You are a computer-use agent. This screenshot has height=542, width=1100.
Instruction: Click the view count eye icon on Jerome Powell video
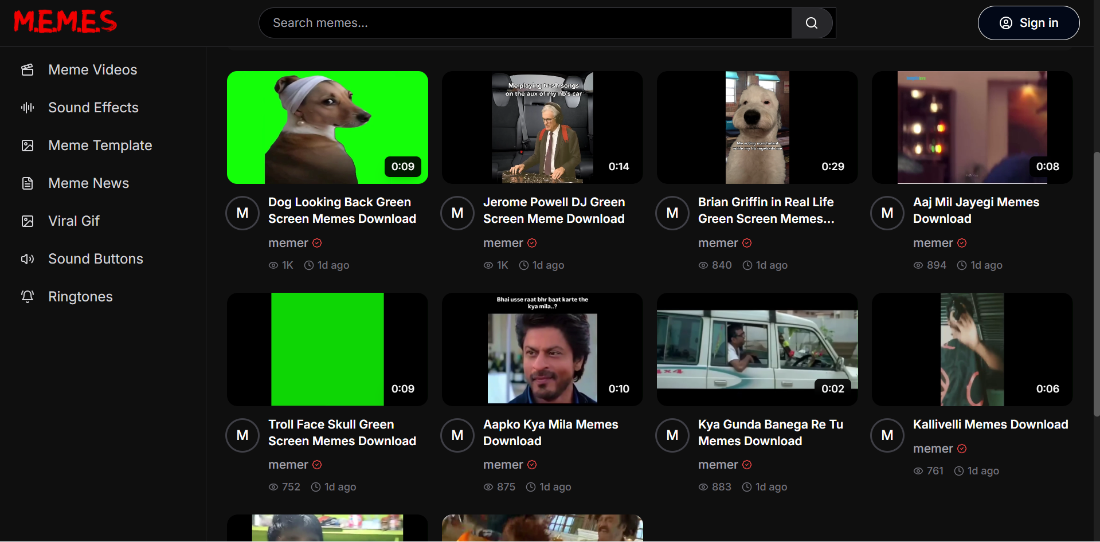(487, 265)
